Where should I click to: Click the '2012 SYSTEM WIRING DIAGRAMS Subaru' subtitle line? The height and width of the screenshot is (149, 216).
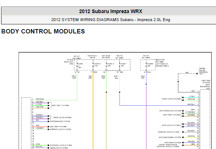111,20
